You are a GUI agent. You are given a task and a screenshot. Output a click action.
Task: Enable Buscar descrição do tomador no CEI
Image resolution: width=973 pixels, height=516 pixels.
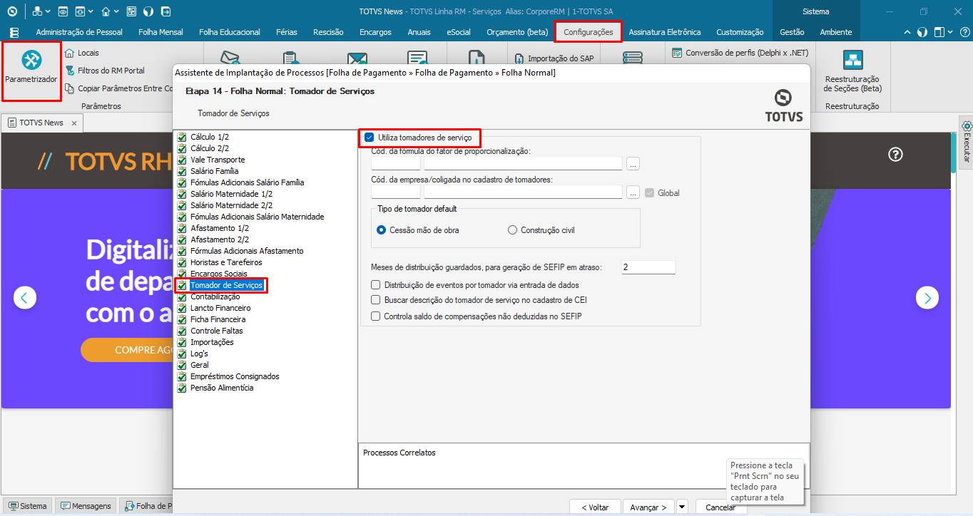coord(376,300)
